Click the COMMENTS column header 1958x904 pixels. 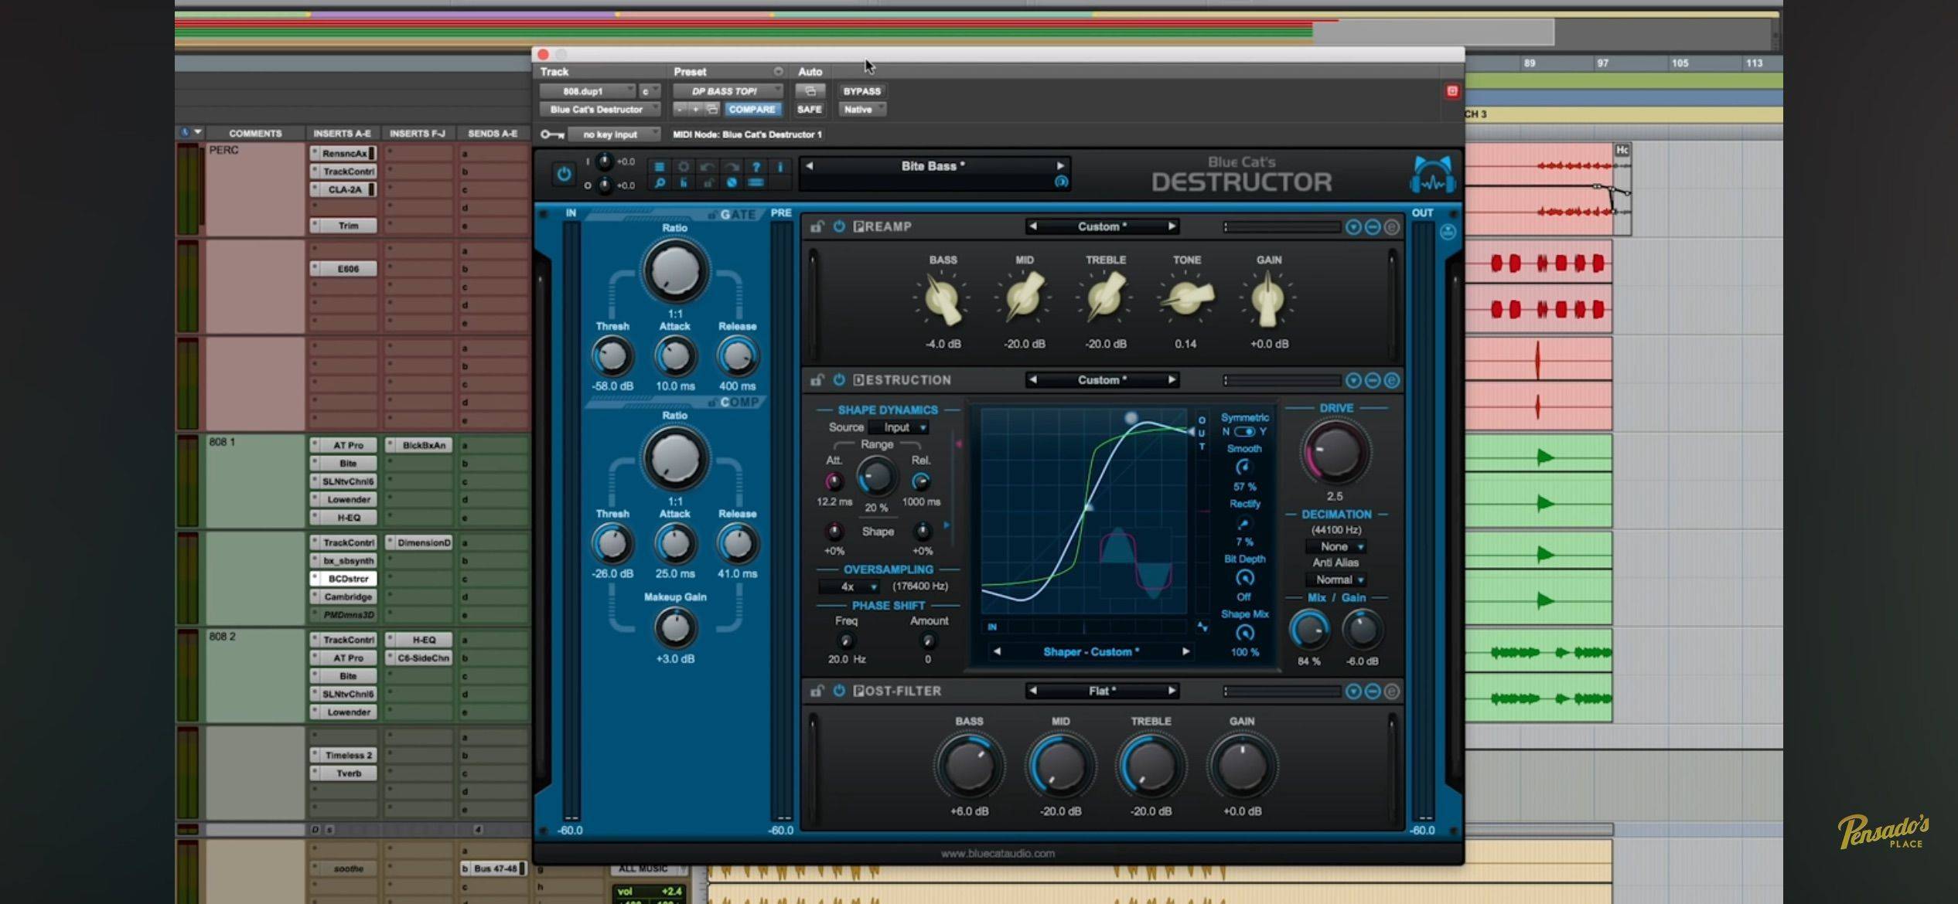tap(255, 134)
